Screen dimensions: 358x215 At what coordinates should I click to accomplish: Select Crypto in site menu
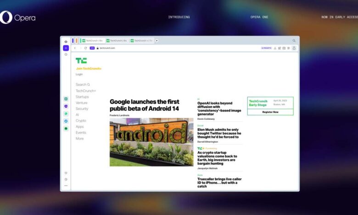point(81,121)
